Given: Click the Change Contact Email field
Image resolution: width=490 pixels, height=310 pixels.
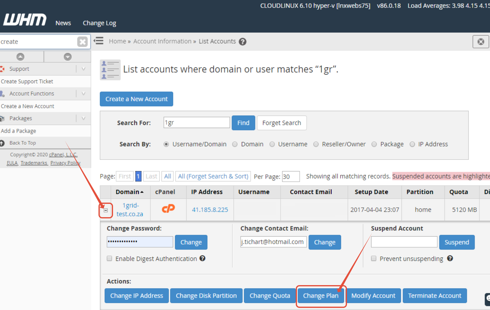Looking at the screenshot, I should point(274,242).
